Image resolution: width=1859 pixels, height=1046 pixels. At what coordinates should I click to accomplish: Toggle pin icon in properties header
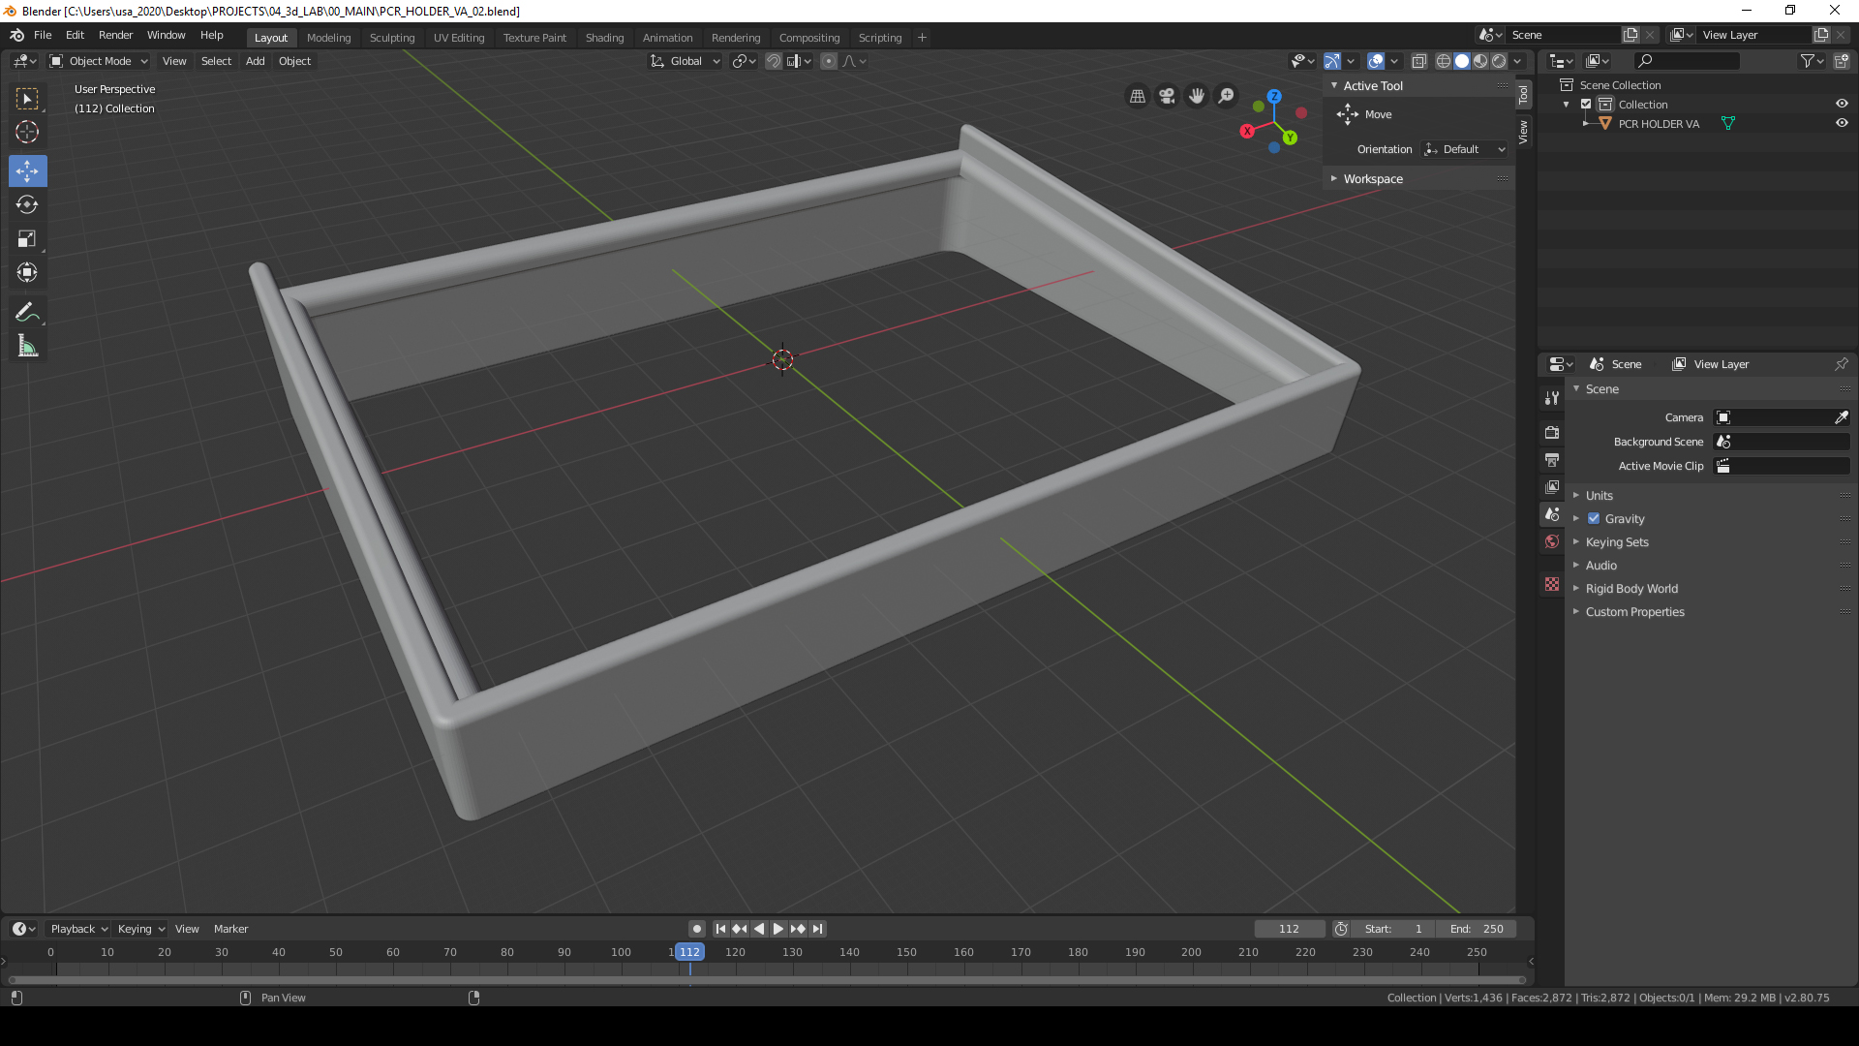(1841, 364)
